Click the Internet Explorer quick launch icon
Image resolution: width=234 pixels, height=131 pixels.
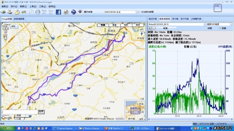pyautogui.click(x=35, y=128)
